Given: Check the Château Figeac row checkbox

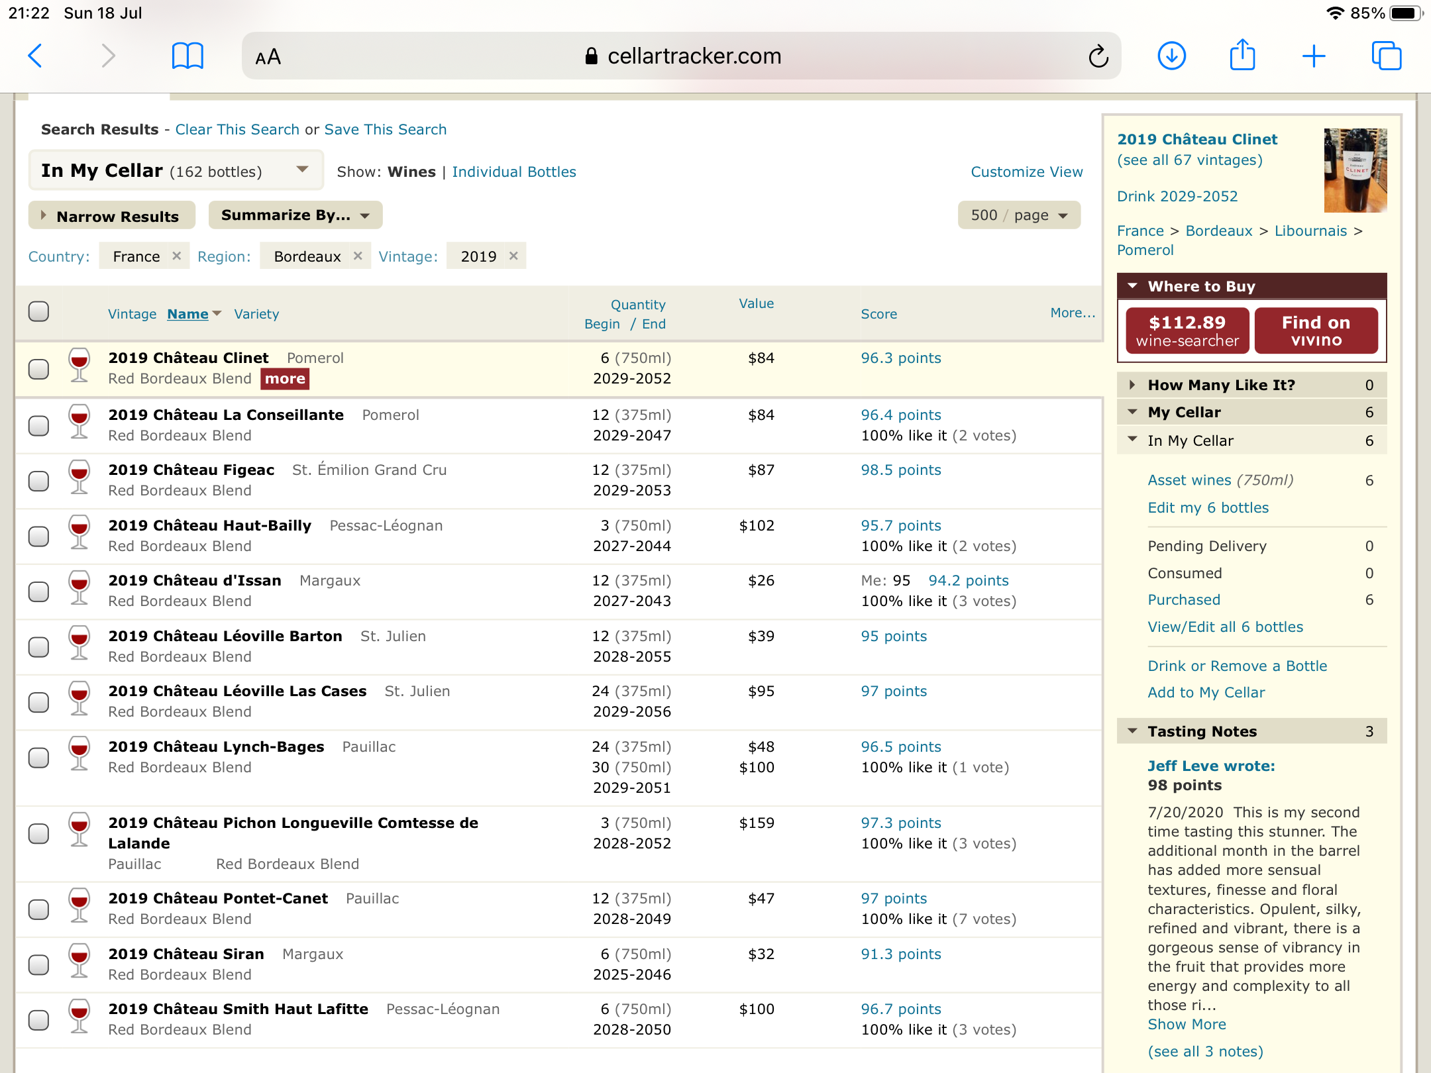Looking at the screenshot, I should pos(39,481).
